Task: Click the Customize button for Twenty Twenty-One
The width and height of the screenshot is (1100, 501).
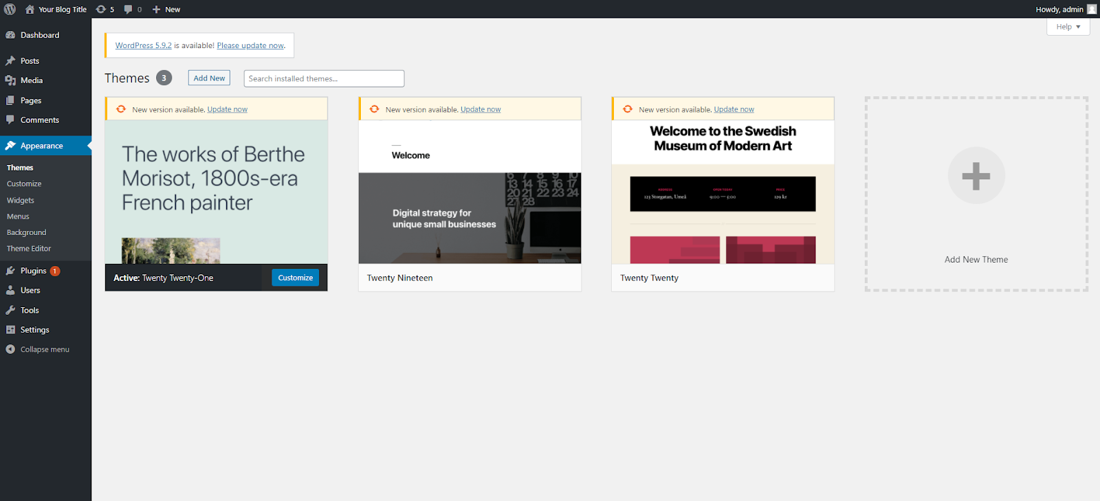Action: pos(296,278)
